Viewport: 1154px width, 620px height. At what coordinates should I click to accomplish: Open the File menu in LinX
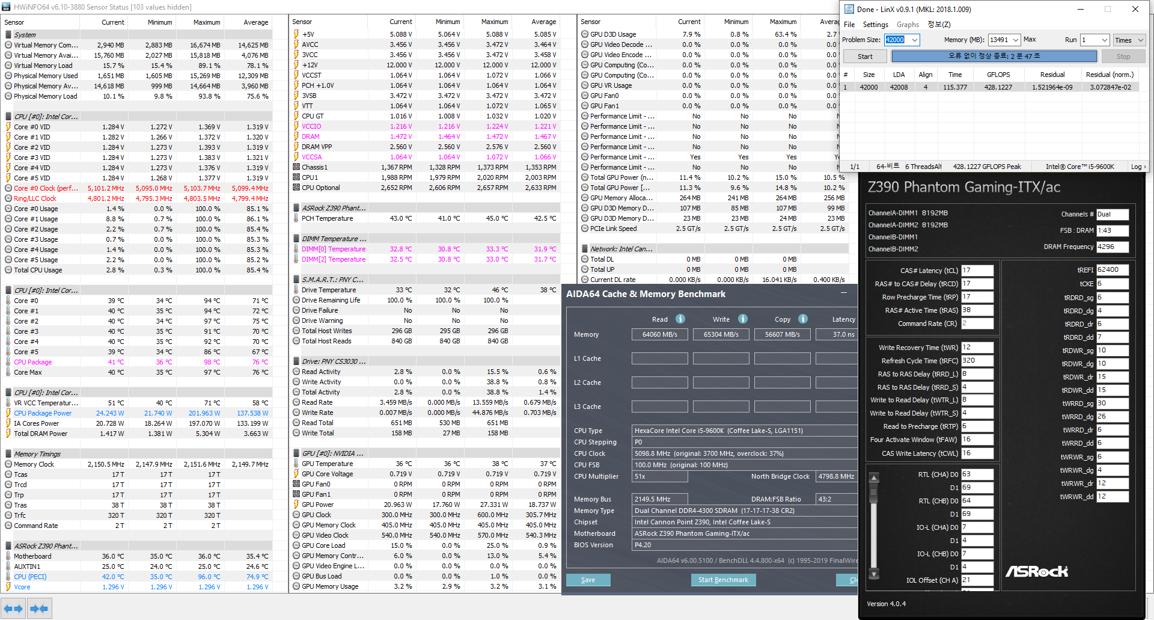pyautogui.click(x=849, y=25)
